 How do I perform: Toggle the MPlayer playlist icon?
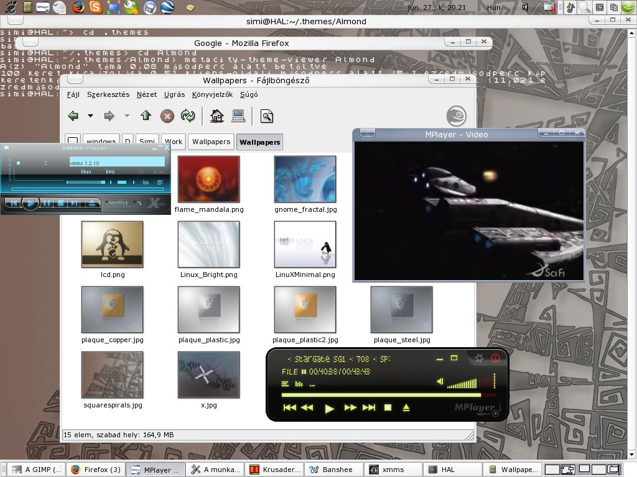pos(285,384)
